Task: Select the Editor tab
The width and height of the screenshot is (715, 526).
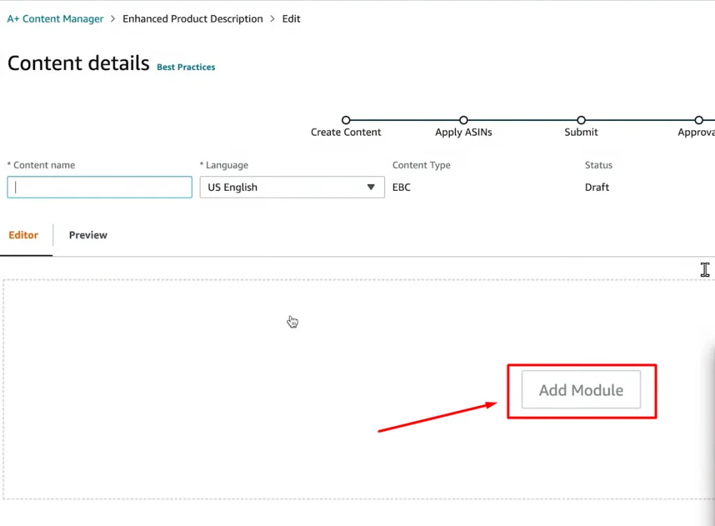Action: pos(24,235)
